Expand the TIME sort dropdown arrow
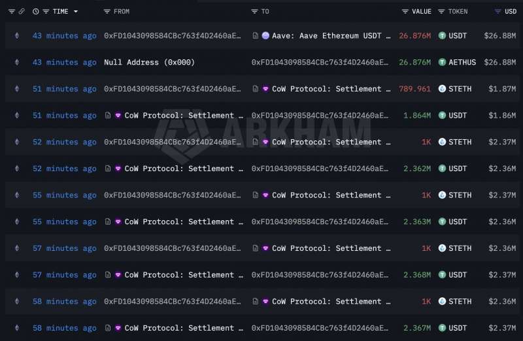The image size is (523, 341). (x=76, y=11)
